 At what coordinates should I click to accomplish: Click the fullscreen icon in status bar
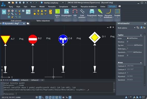(x=143, y=97)
